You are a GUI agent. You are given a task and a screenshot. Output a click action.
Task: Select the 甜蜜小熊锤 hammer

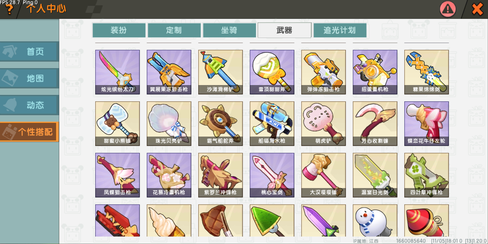tap(117, 124)
